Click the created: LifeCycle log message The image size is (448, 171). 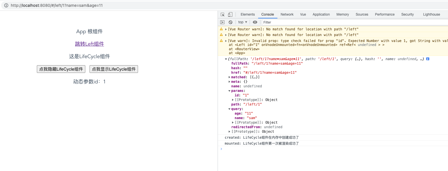tap(262, 138)
